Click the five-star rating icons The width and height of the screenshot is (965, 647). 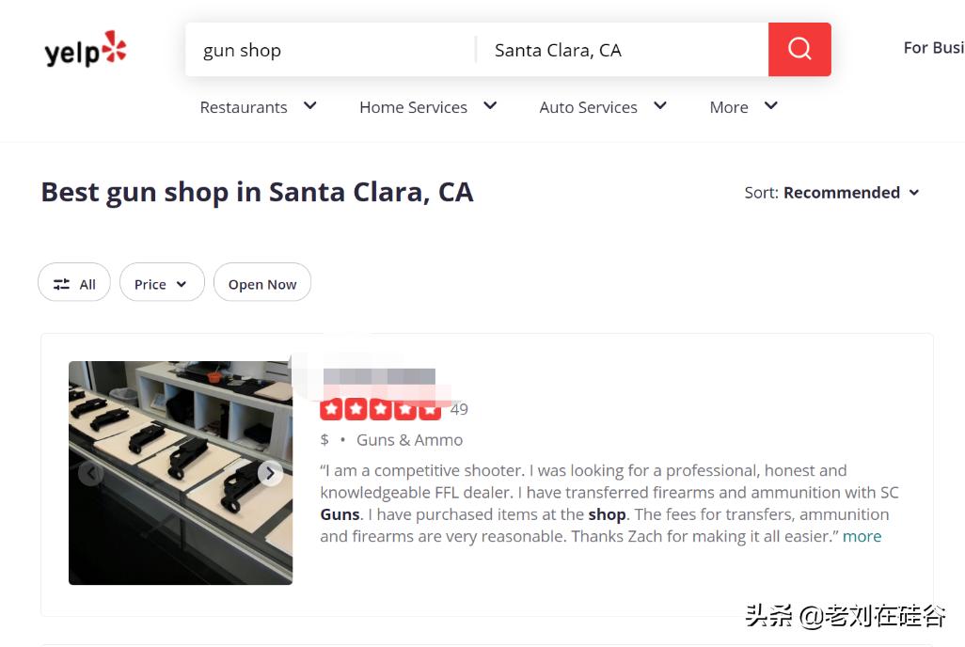[x=380, y=409]
